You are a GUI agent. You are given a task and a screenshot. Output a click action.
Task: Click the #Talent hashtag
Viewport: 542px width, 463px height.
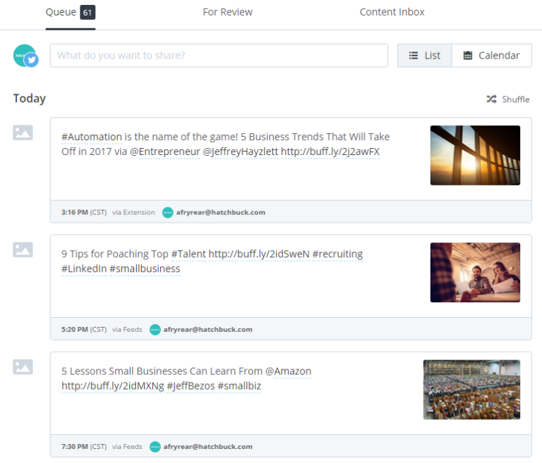tap(188, 254)
